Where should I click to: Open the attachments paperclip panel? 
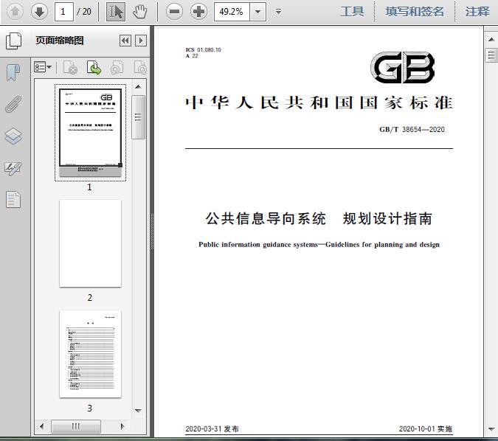coord(13,104)
